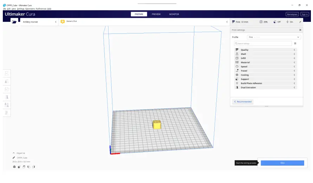Click the pencil icon beside CFFFP_Cube
The width and height of the screenshot is (313, 183).
point(14,158)
